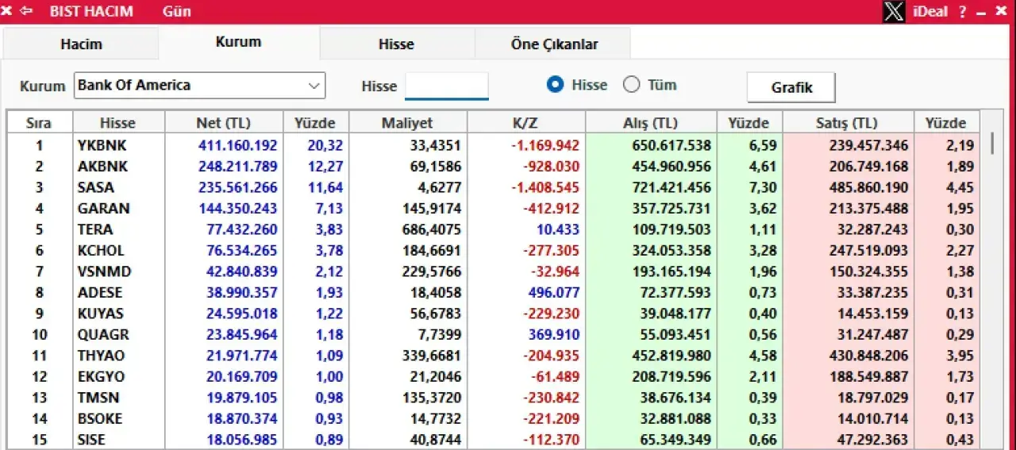
Task: Sort by the K/Z column header
Action: tap(525, 123)
